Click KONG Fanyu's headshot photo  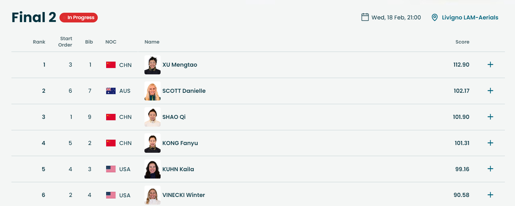pyautogui.click(x=153, y=143)
